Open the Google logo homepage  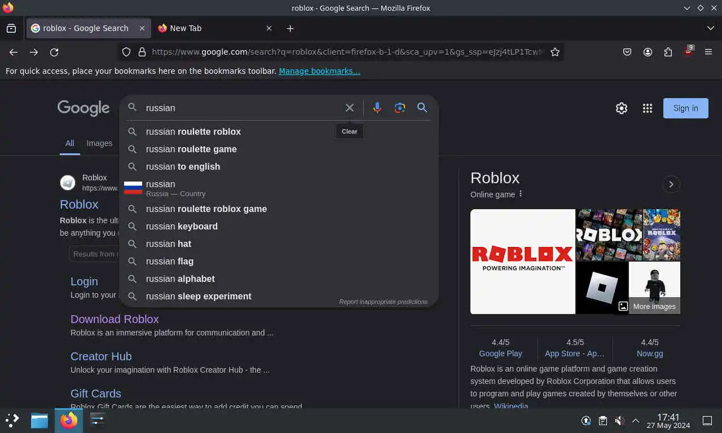[83, 108]
